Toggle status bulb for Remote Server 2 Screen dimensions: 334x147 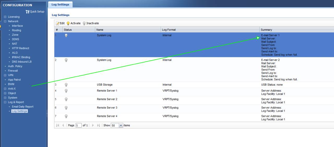(66, 99)
